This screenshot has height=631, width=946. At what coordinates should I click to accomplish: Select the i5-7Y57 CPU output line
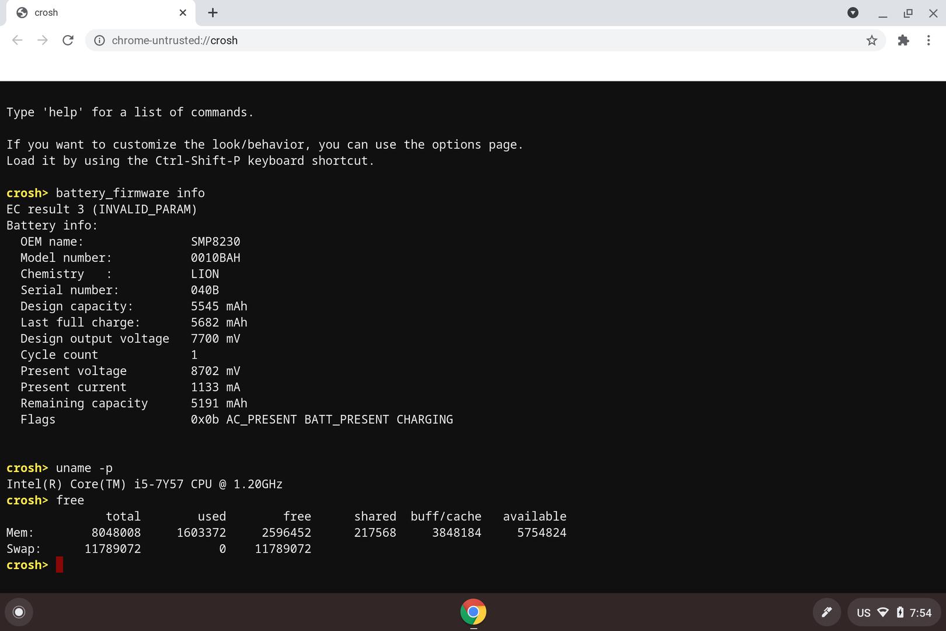tap(144, 484)
